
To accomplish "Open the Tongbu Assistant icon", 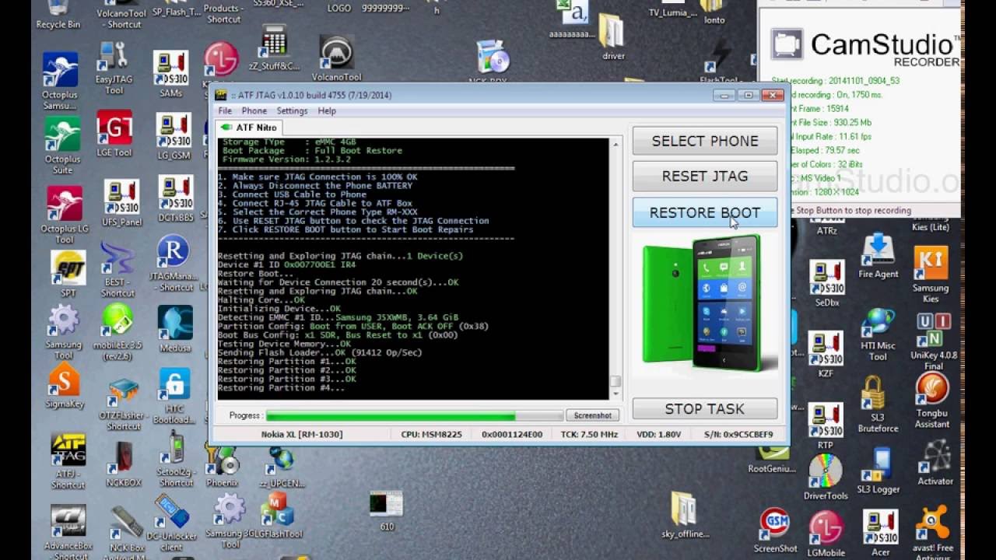I will (x=932, y=401).
